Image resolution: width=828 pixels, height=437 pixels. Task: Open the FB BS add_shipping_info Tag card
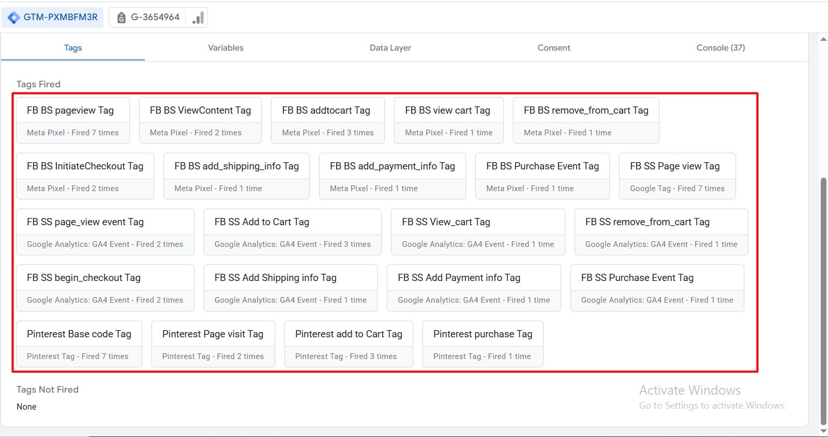(x=236, y=176)
